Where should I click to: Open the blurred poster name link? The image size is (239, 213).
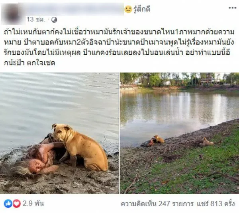click(75, 9)
